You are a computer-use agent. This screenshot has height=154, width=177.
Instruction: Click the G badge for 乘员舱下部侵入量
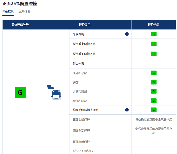click(154, 54)
